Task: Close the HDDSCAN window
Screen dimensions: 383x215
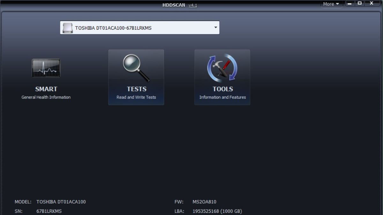Action: [x=372, y=3]
